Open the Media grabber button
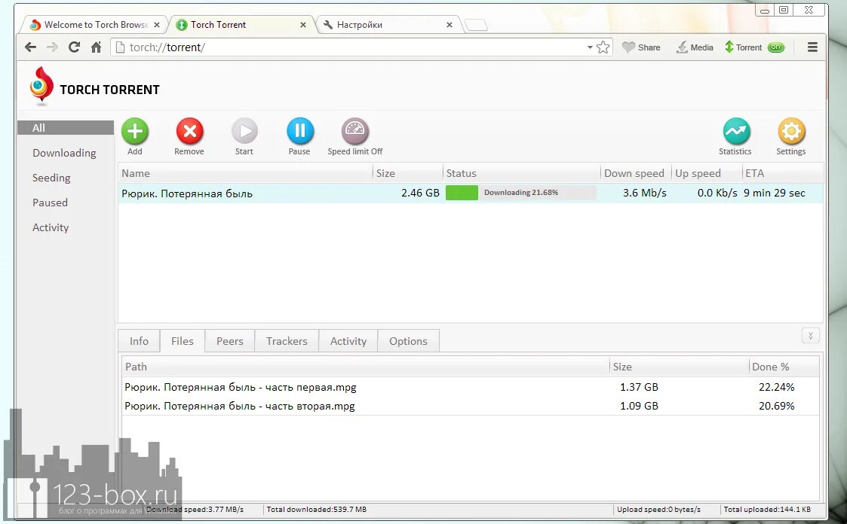This screenshot has width=847, height=524. coord(695,47)
